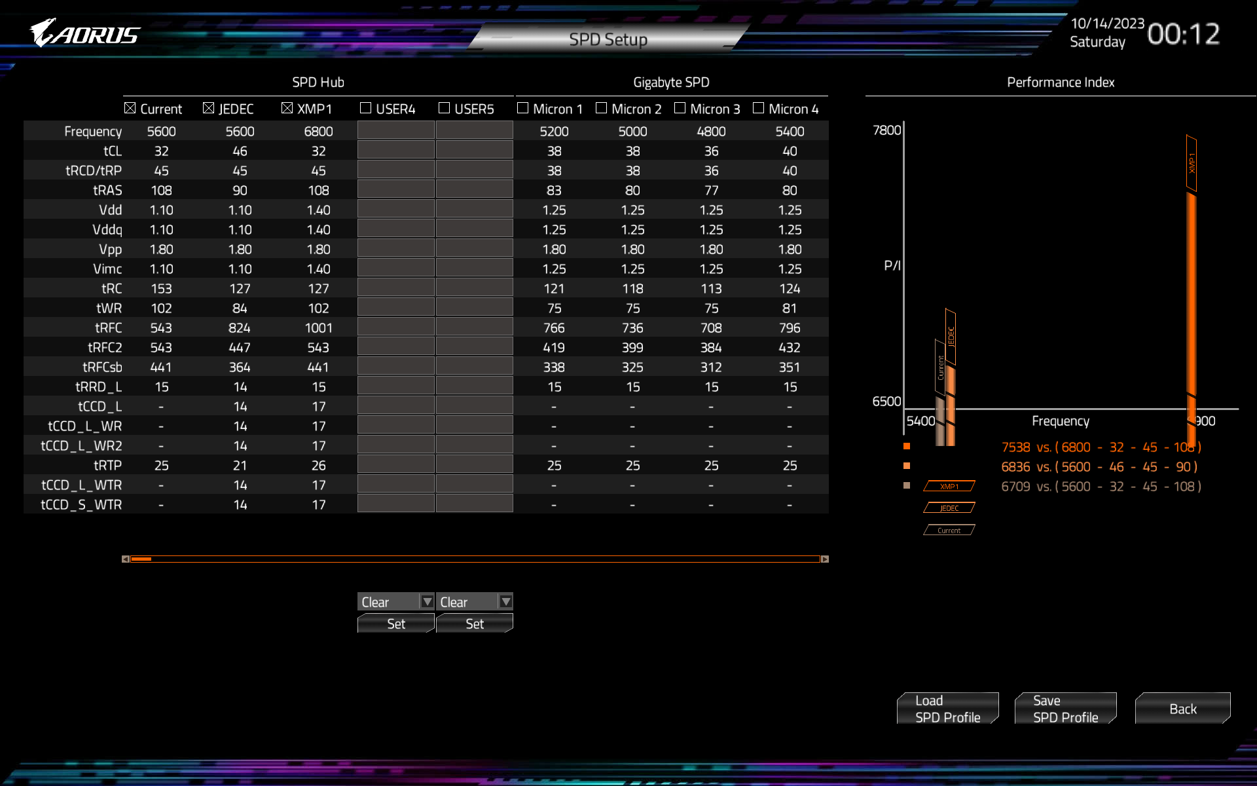Click the USER4 tRTP input field

(x=396, y=464)
